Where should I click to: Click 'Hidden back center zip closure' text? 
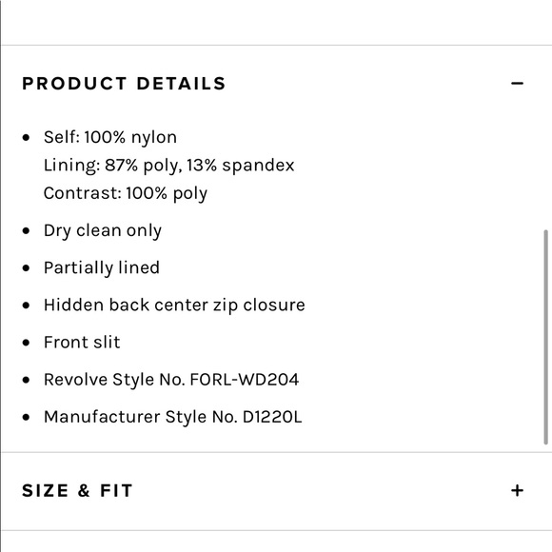[x=174, y=306]
